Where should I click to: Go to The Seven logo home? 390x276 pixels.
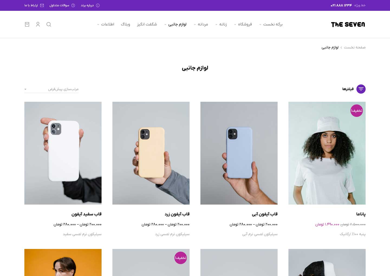click(x=348, y=24)
